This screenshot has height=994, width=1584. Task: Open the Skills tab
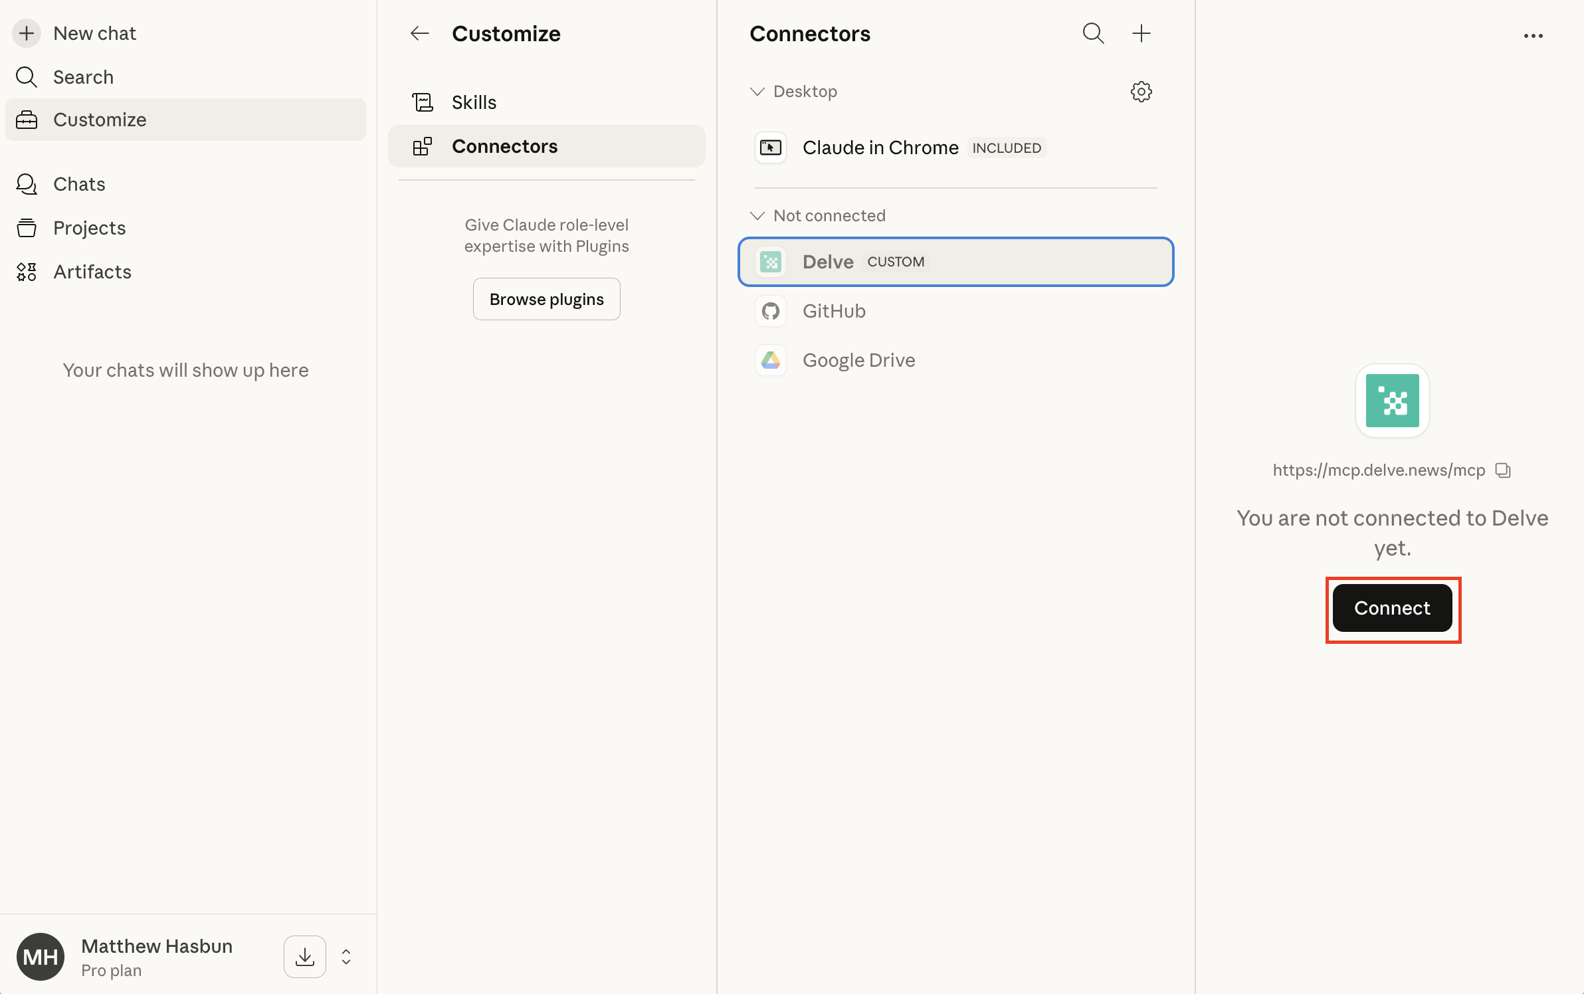474,102
